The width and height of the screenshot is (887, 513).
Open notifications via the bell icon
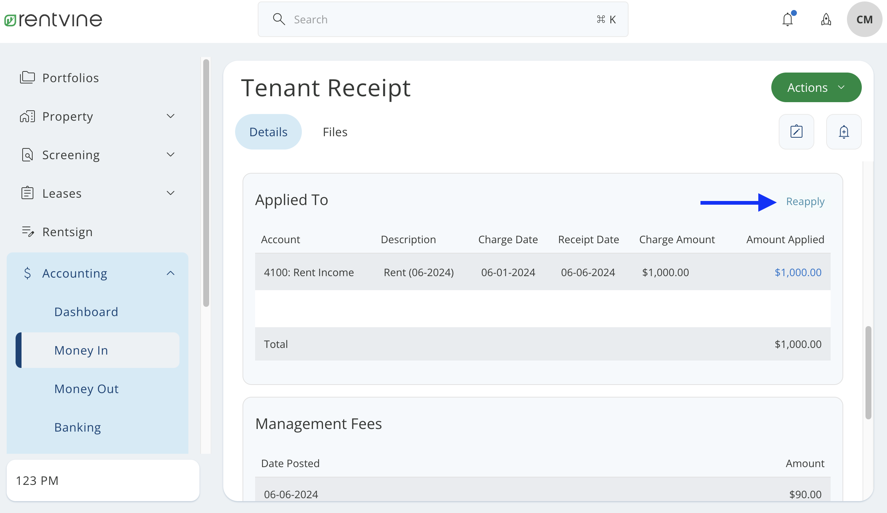click(x=787, y=19)
